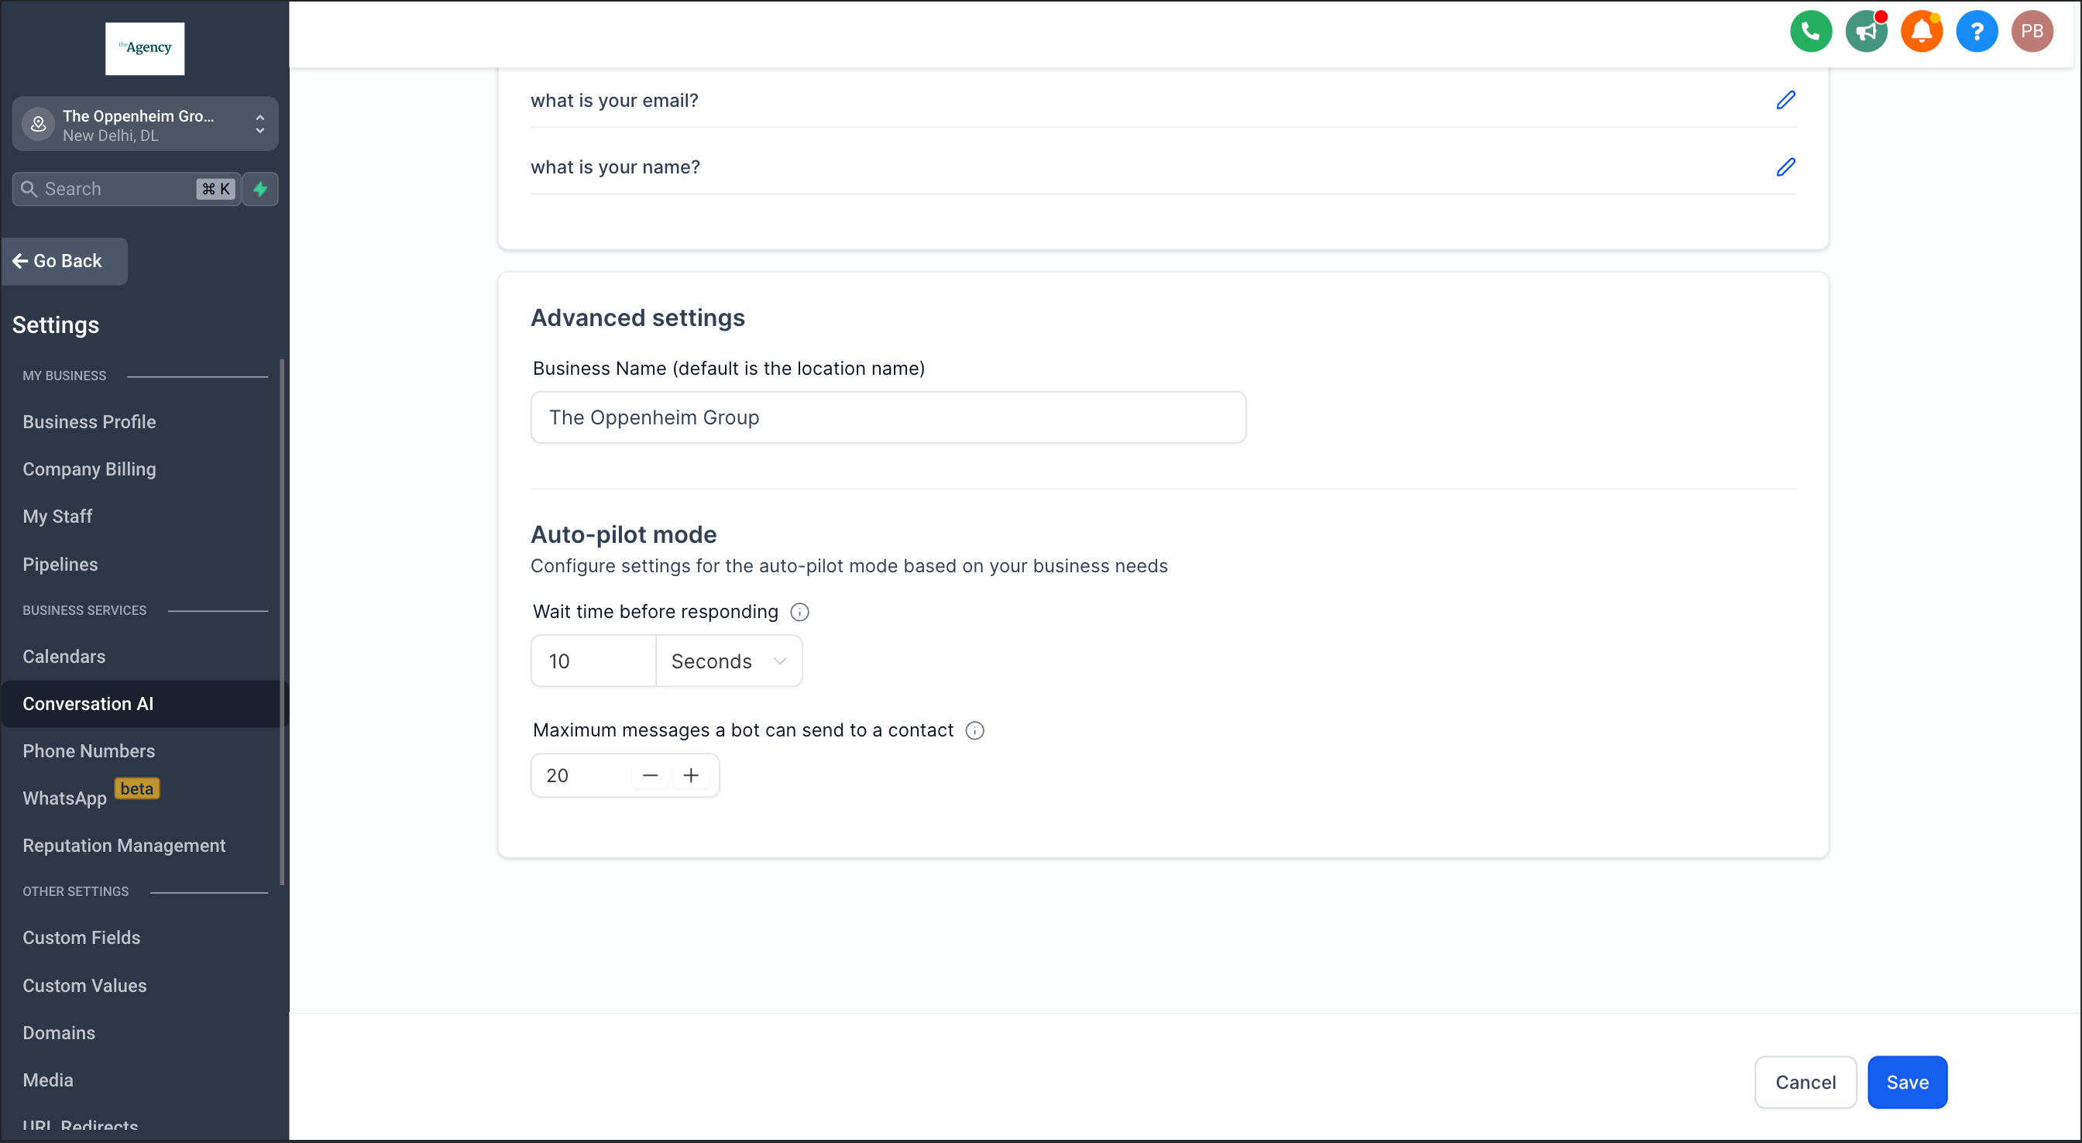Screen dimensions: 2082x1143
Task: Expand The Oppenheim Group location switcher
Action: point(146,125)
